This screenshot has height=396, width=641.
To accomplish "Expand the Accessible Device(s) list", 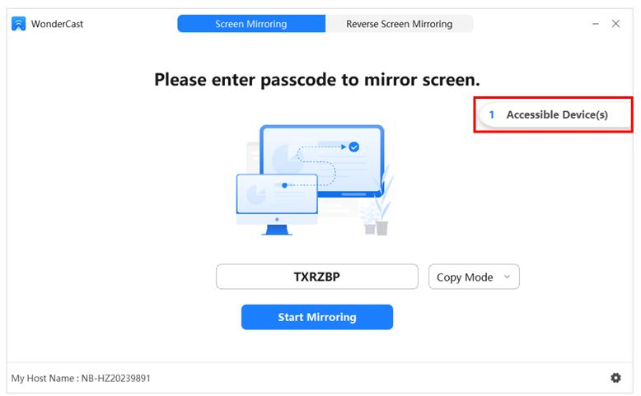I will (x=557, y=115).
